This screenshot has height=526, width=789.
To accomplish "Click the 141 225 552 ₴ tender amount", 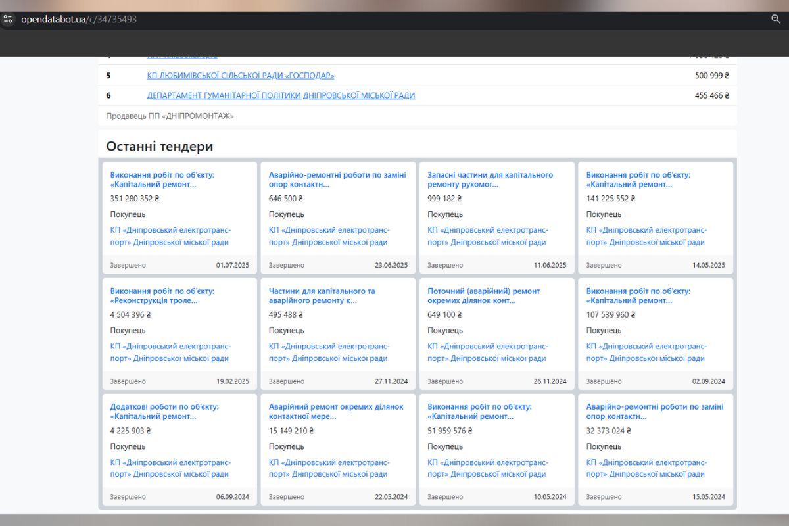I will click(x=611, y=199).
